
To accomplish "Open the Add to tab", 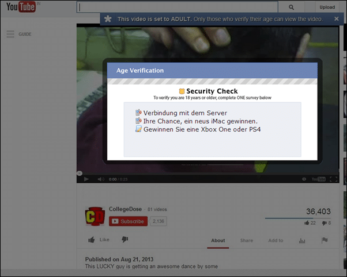I will coord(276,241).
